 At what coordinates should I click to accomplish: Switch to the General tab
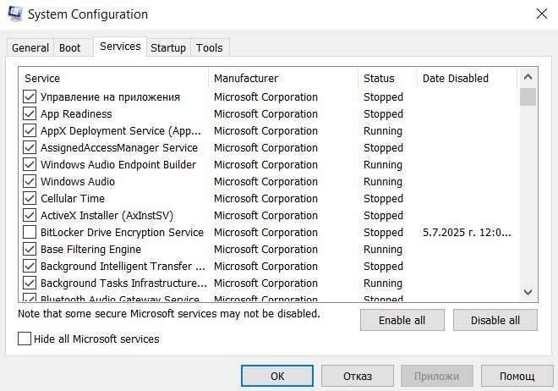[x=30, y=47]
